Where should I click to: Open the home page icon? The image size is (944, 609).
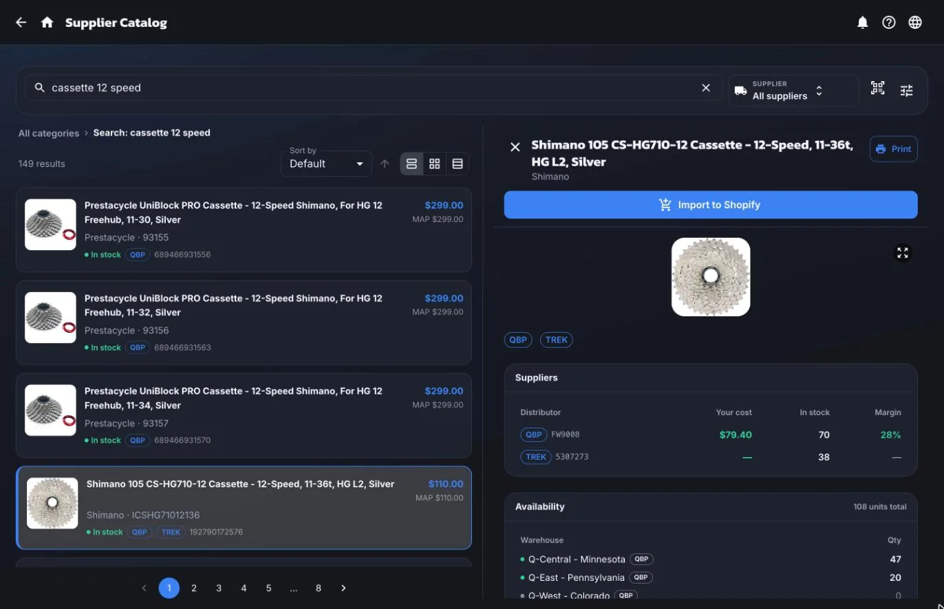(x=47, y=23)
